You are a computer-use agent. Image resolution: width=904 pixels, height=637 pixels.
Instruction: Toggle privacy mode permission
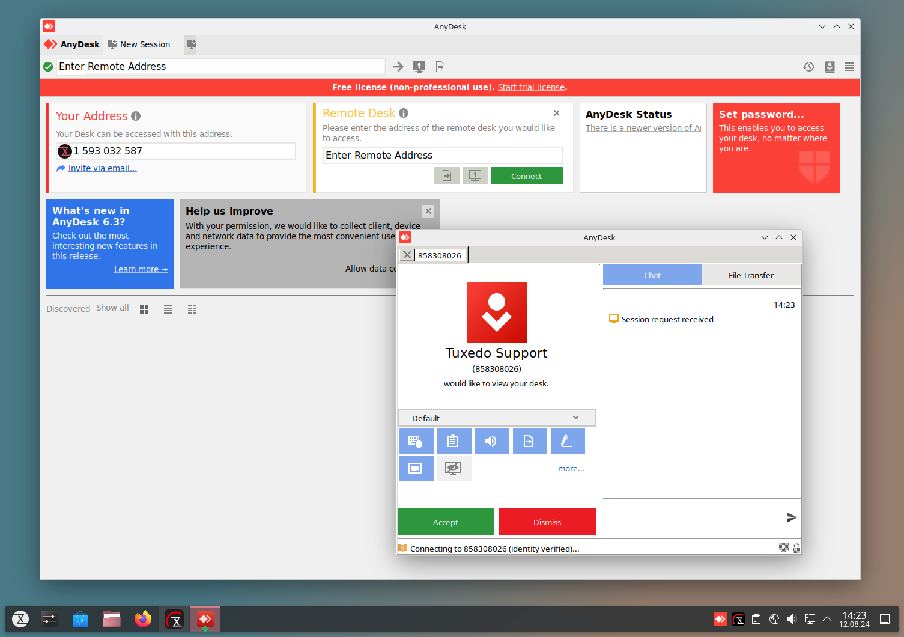454,468
